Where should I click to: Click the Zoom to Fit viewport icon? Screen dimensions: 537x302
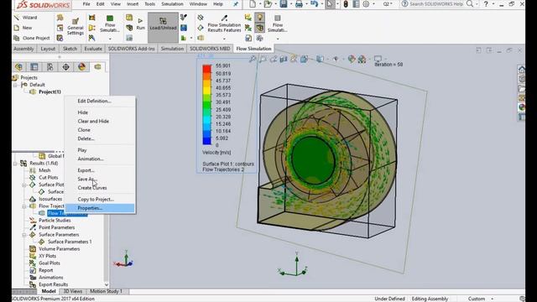pos(253,60)
